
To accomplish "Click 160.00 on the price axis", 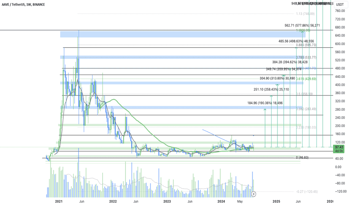I will pos(340,134).
